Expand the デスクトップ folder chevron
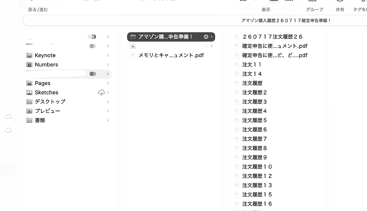Screen dimensions: 367x211 click(108, 102)
